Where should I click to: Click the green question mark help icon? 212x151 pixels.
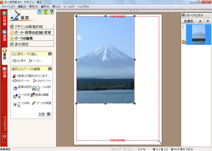point(52,12)
